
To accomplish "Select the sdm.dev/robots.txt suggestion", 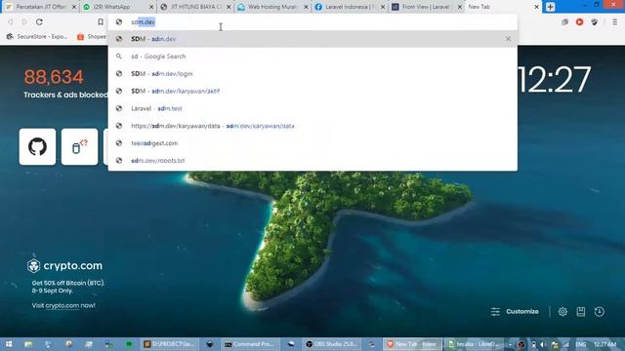I will (312, 160).
